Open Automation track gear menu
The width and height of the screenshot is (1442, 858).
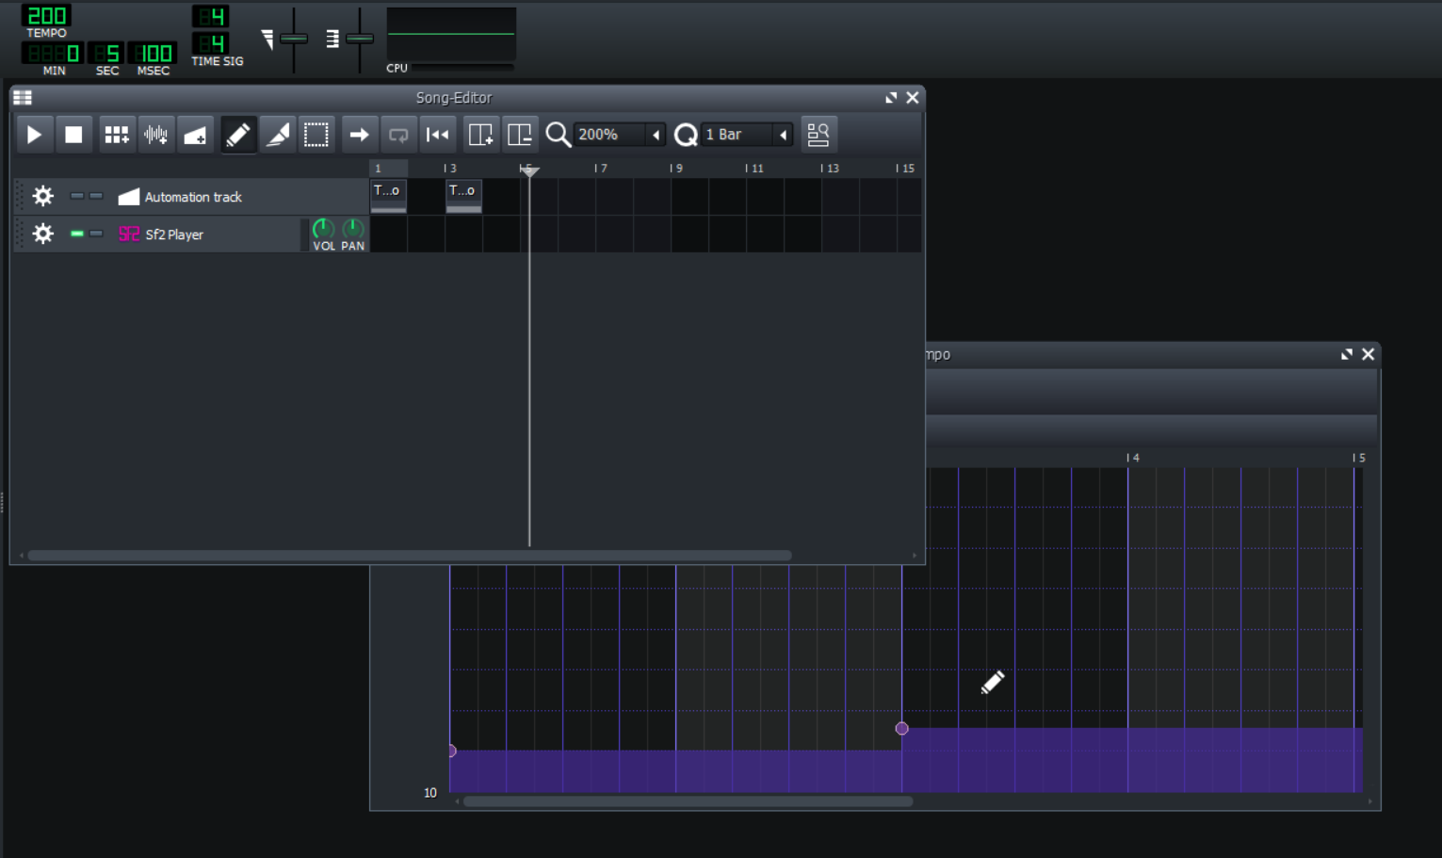tap(43, 196)
